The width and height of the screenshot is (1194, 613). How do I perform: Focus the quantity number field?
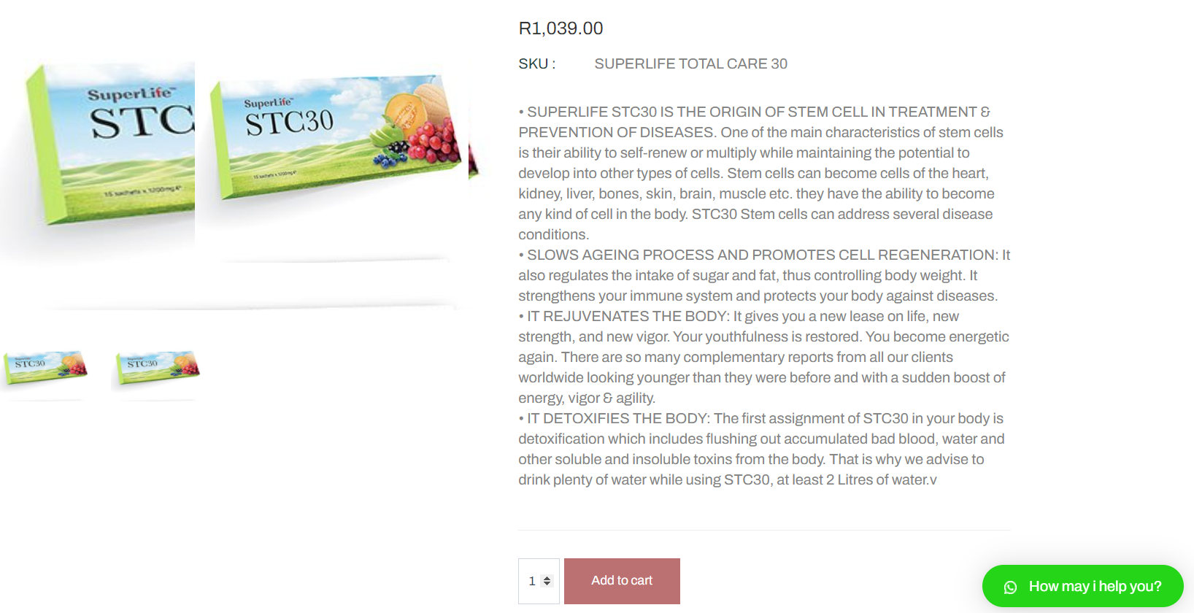click(533, 581)
